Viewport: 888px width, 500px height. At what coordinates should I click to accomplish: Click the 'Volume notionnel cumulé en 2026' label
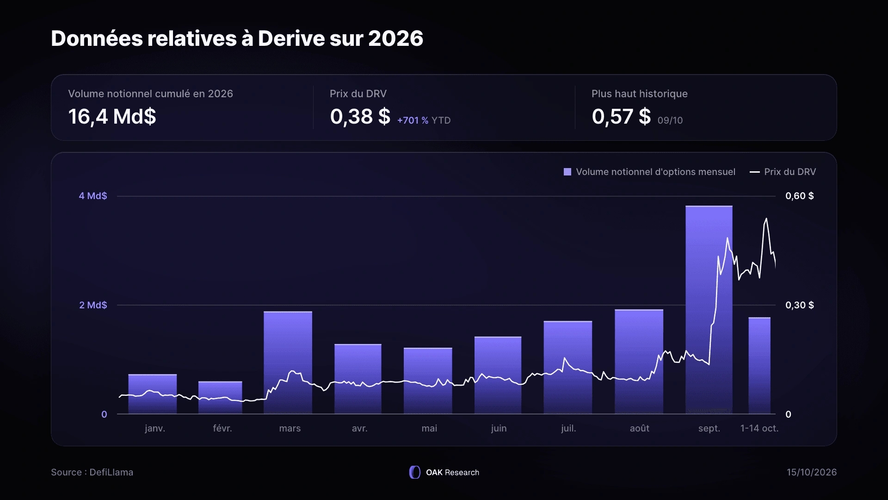(150, 94)
